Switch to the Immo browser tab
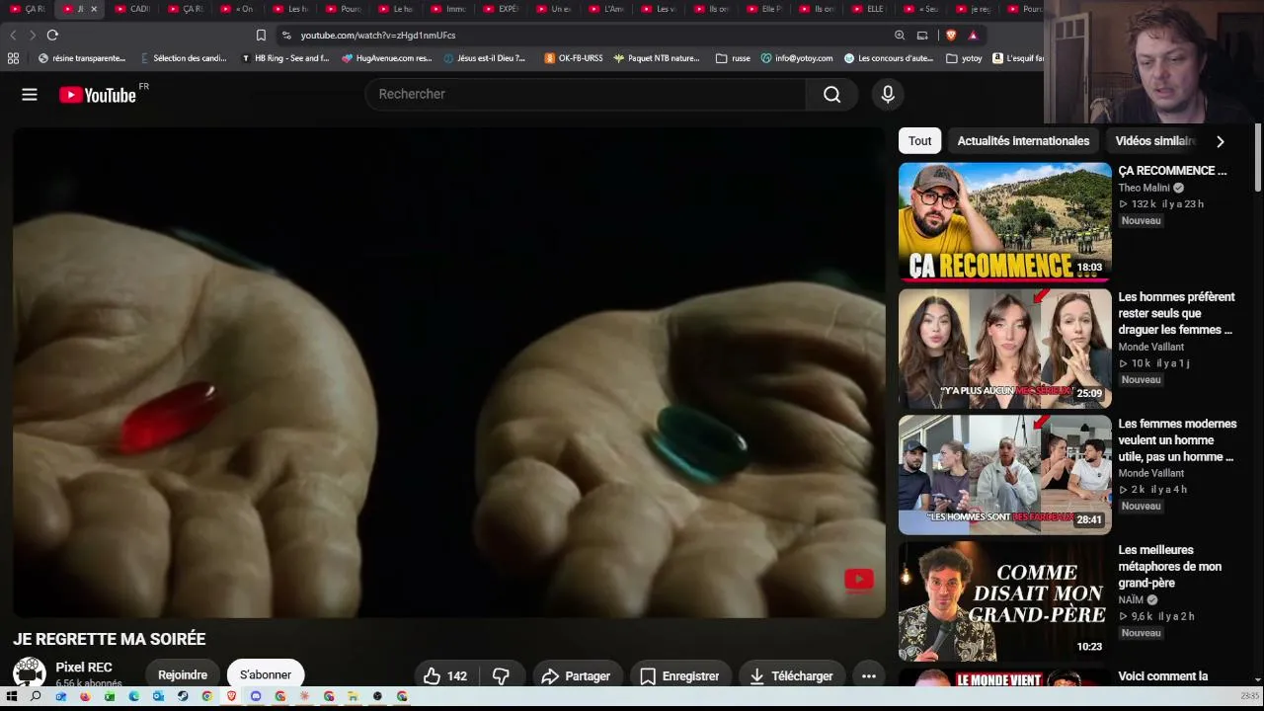This screenshot has height=711, width=1264. pos(449,9)
